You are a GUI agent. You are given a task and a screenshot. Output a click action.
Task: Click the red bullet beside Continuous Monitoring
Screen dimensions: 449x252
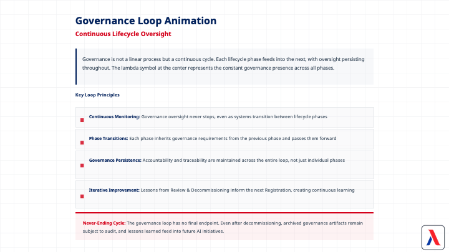pos(82,120)
